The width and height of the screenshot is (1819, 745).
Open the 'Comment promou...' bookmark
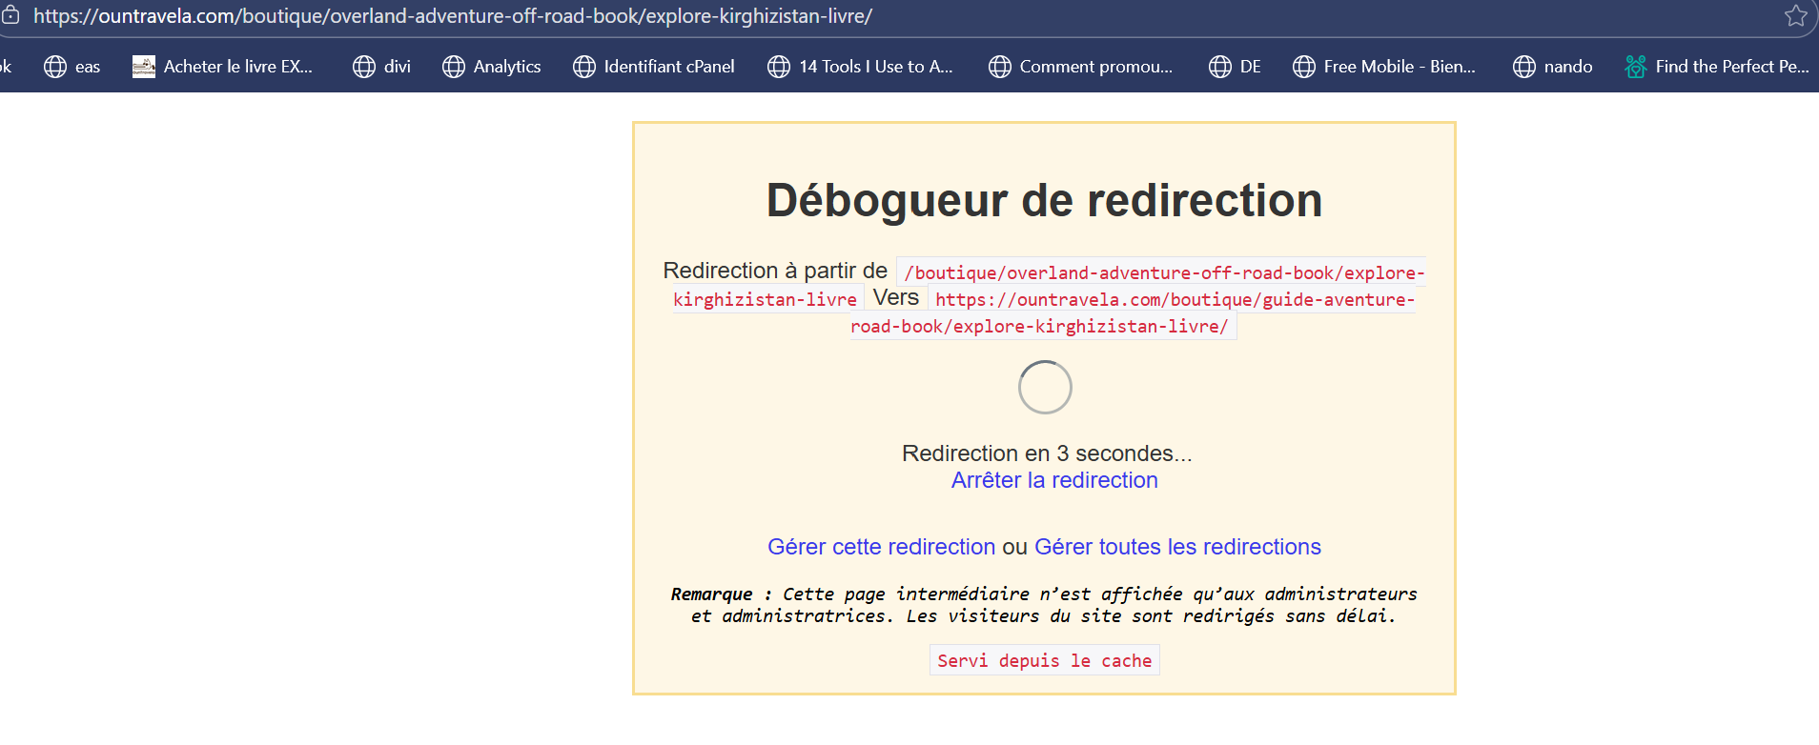click(1081, 67)
